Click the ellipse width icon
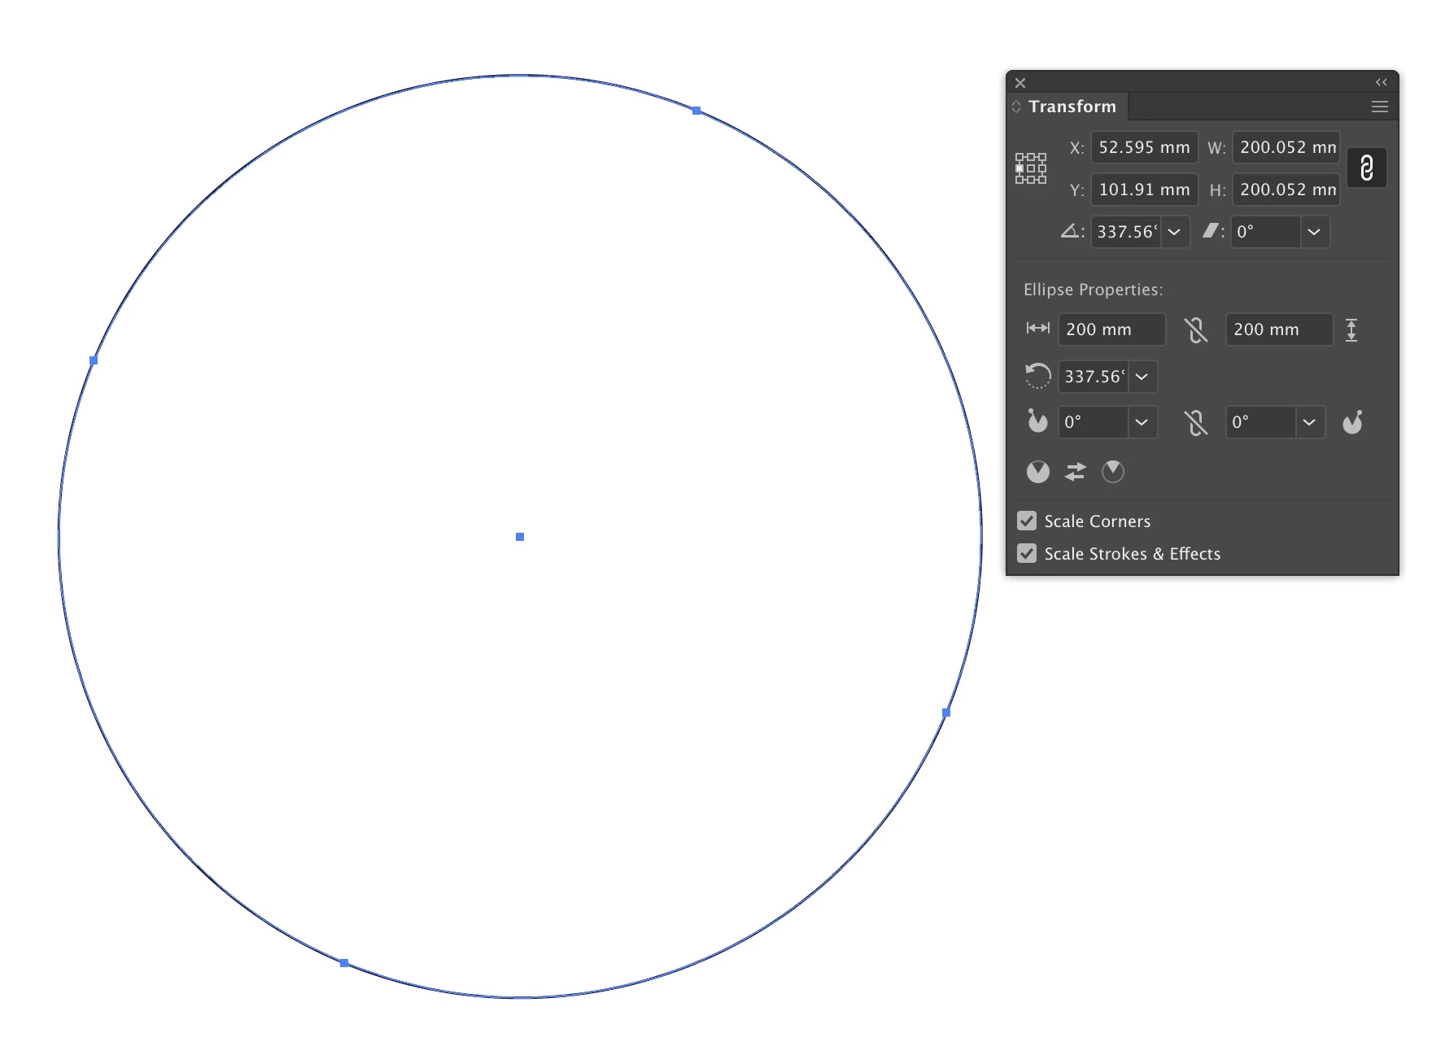Viewport: 1432px width, 1046px height. (x=1038, y=328)
